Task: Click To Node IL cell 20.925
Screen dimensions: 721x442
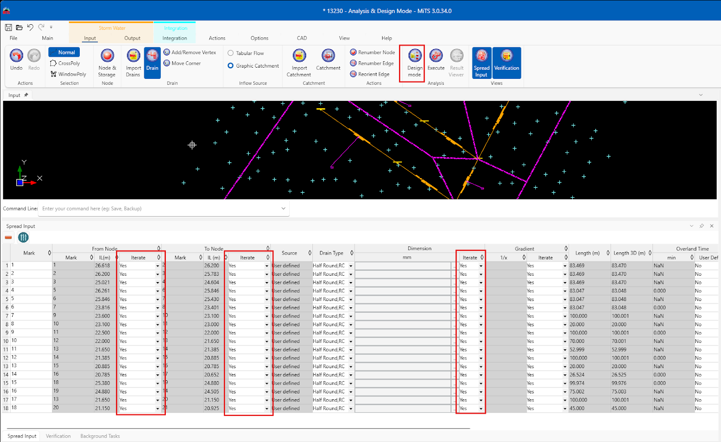Action: (x=212, y=409)
